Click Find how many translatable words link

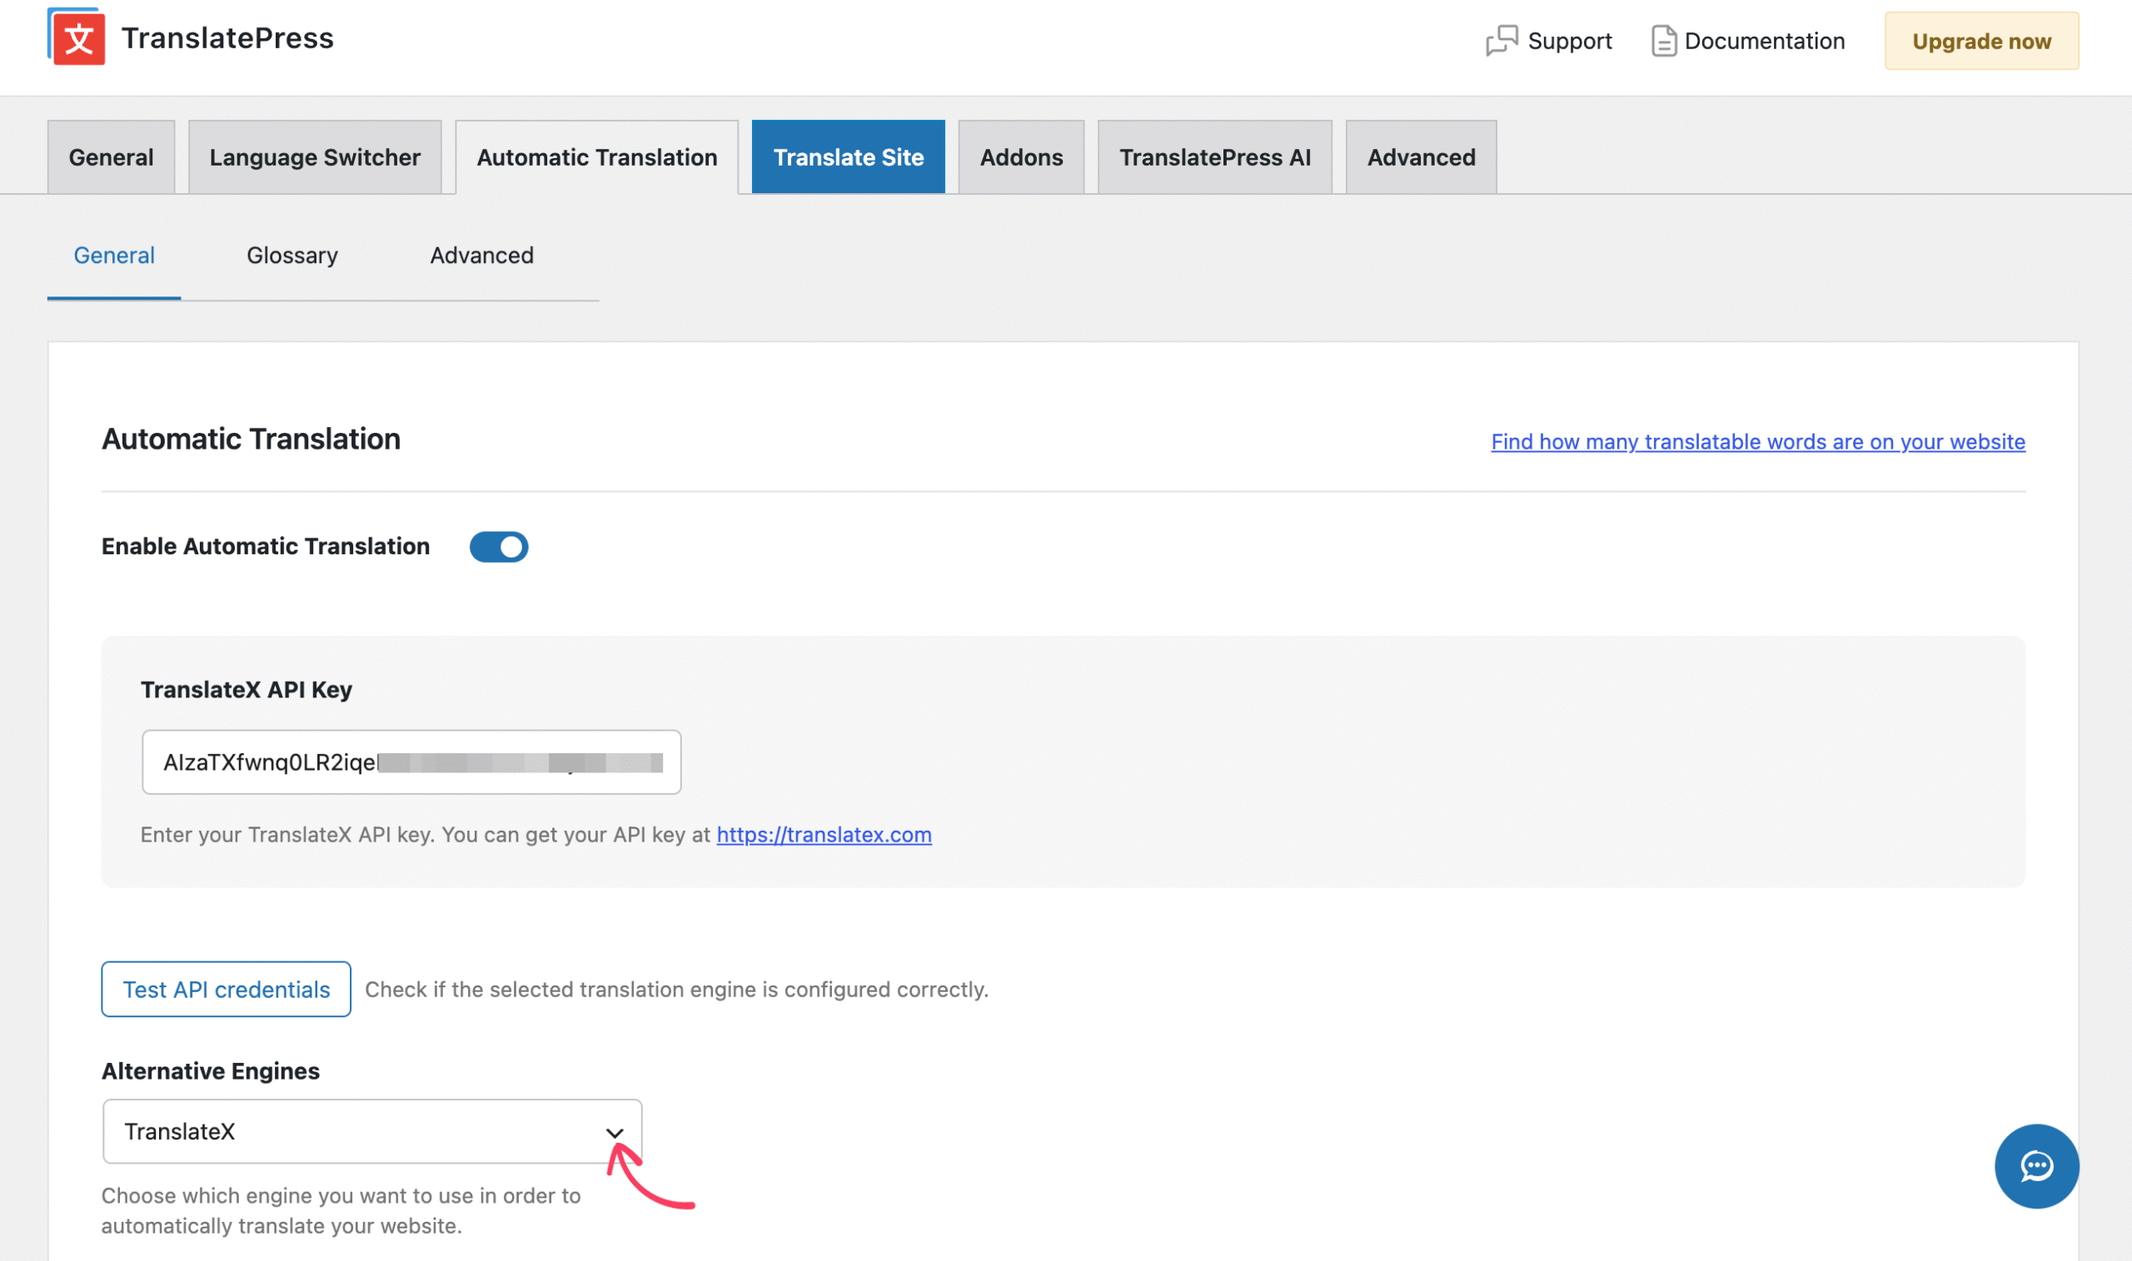pyautogui.click(x=1758, y=442)
